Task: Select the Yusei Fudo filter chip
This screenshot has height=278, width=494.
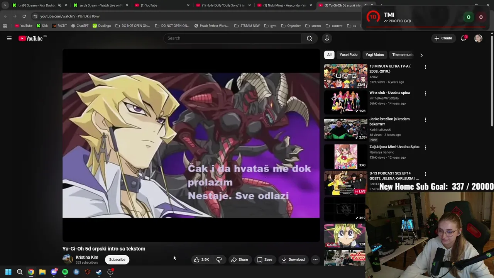Action: pos(349,55)
